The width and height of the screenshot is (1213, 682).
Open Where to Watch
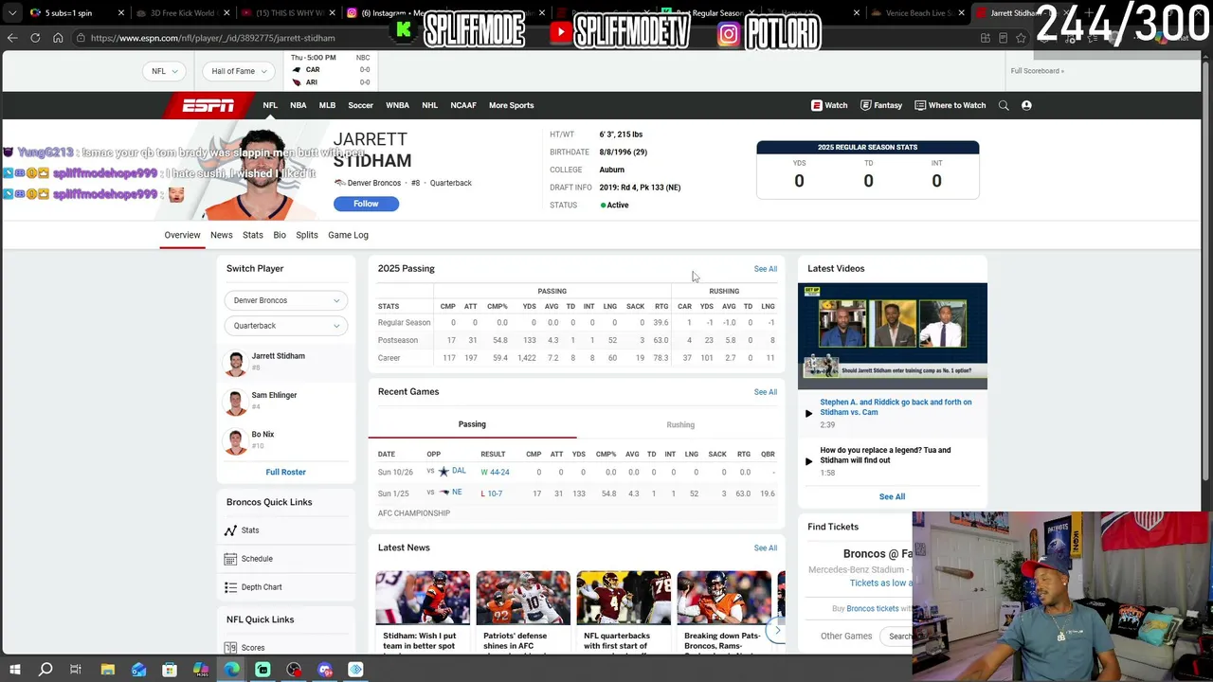coord(950,105)
